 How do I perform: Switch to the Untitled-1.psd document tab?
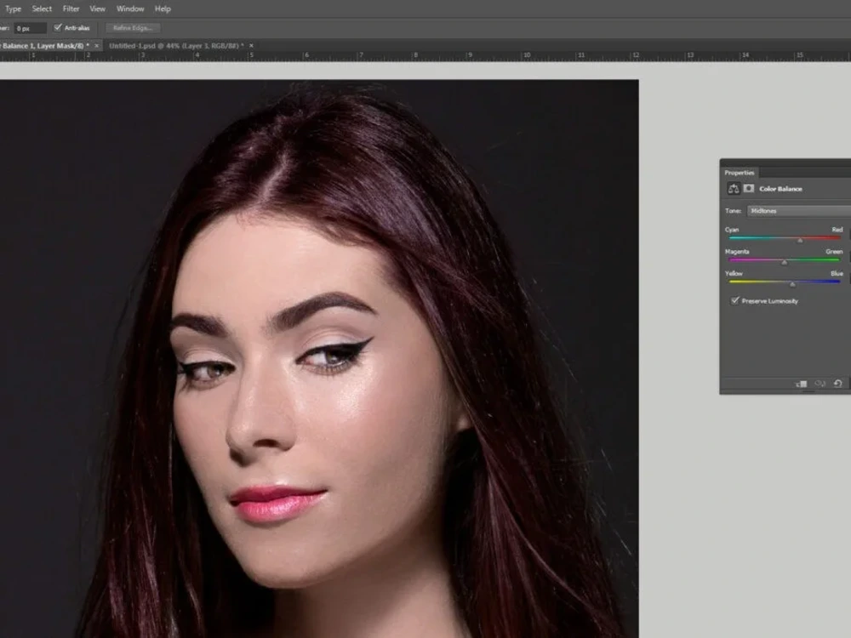pyautogui.click(x=176, y=46)
